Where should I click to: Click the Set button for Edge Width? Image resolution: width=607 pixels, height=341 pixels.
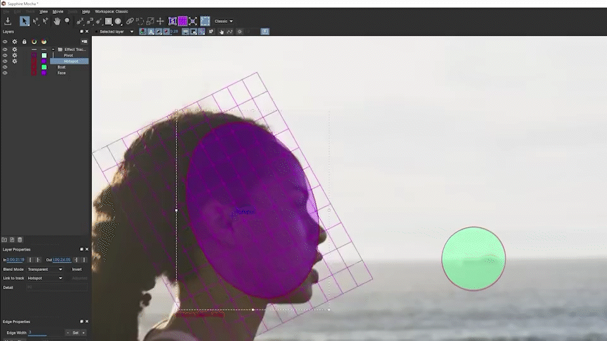pyautogui.click(x=76, y=333)
